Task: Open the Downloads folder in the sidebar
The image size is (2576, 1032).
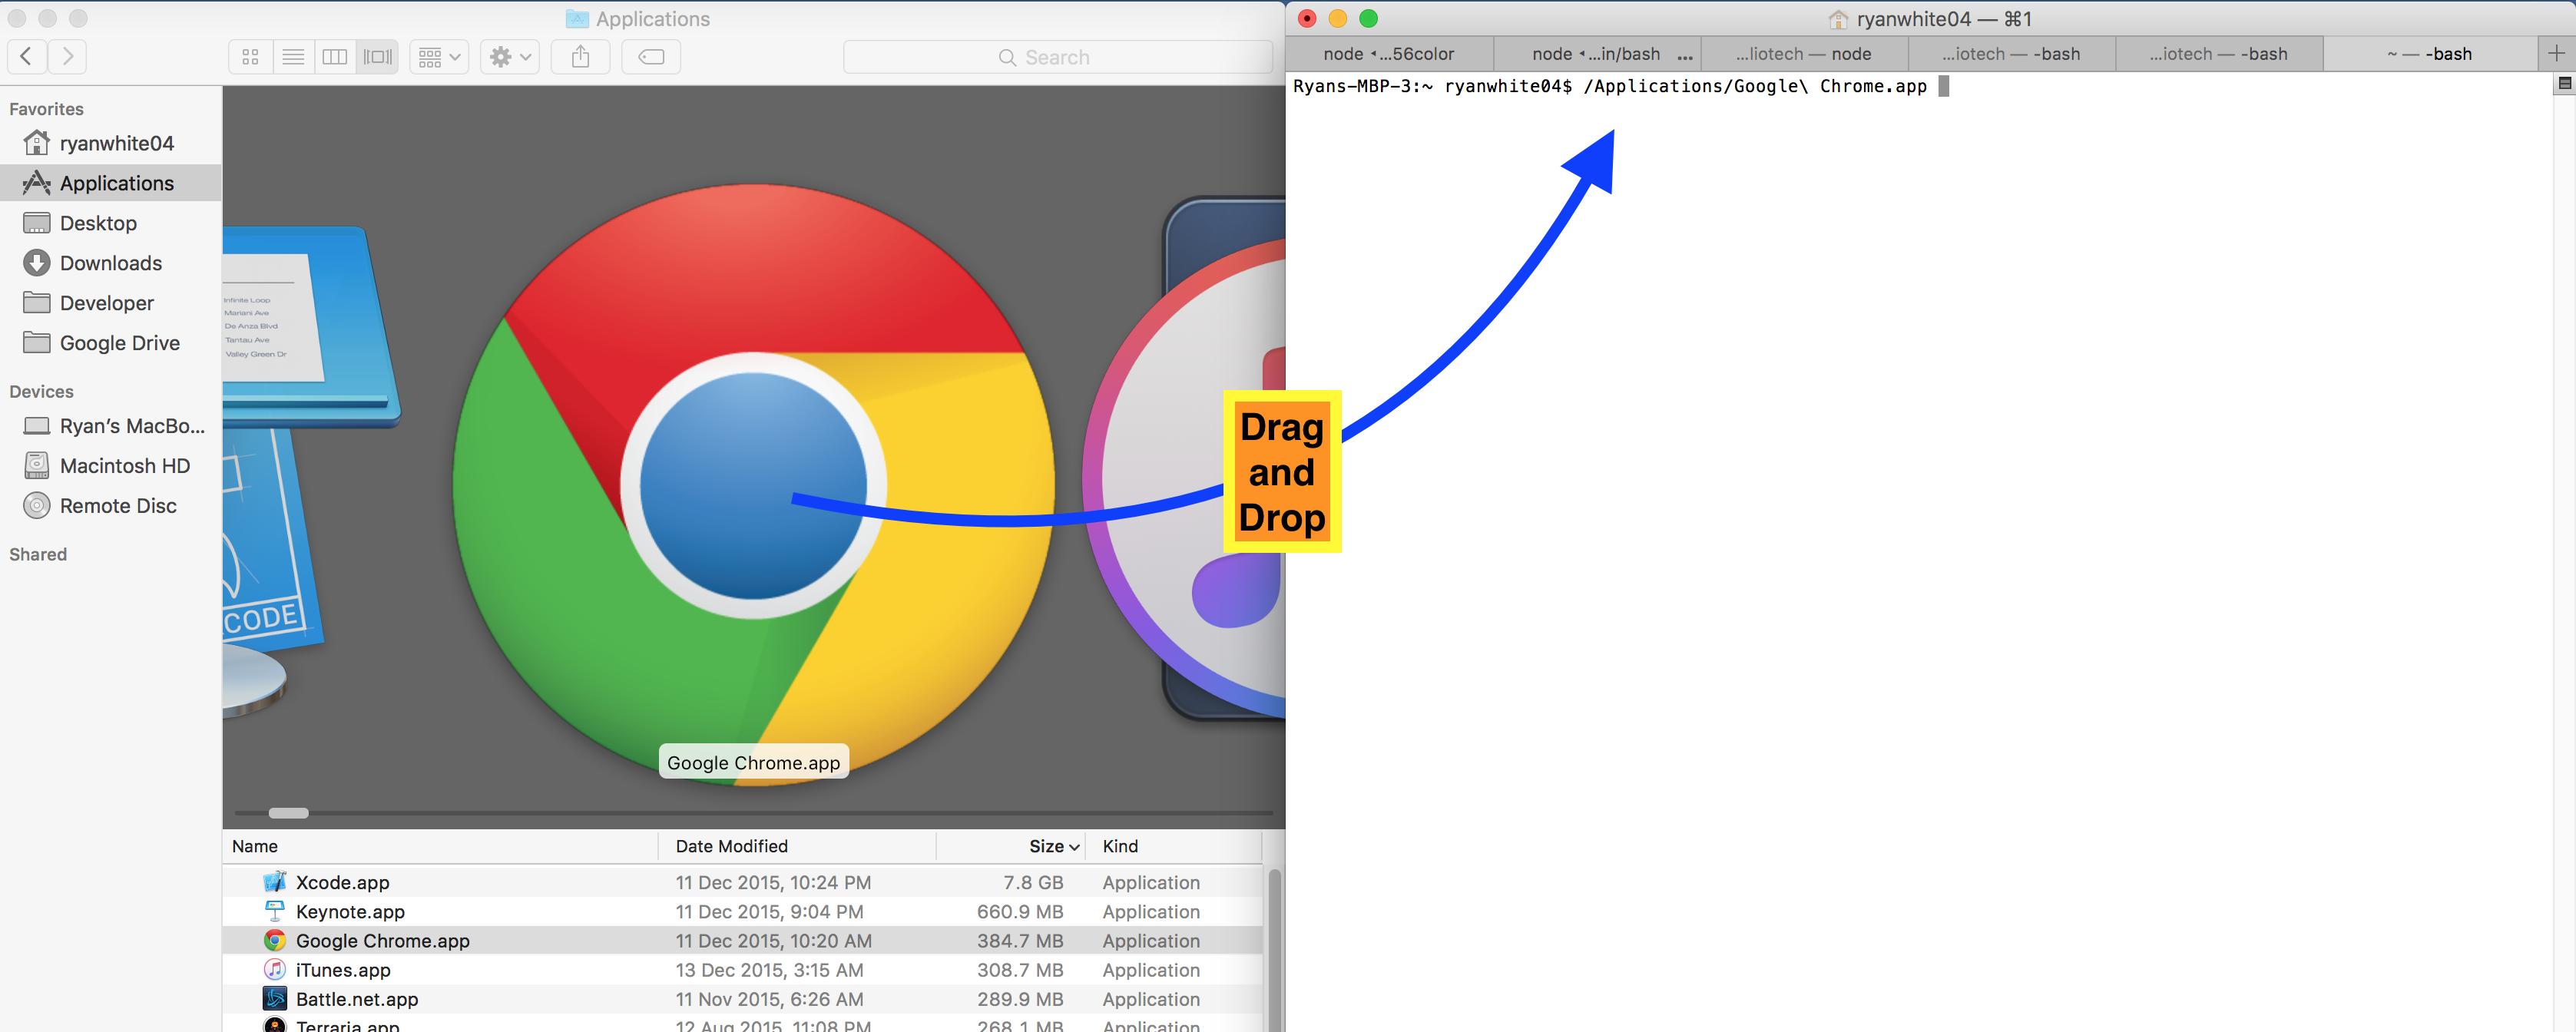Action: point(110,263)
